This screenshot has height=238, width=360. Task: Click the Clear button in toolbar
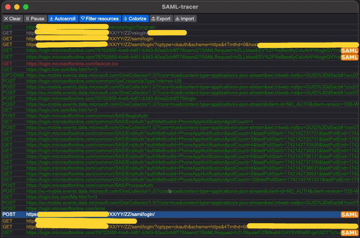pyautogui.click(x=12, y=18)
